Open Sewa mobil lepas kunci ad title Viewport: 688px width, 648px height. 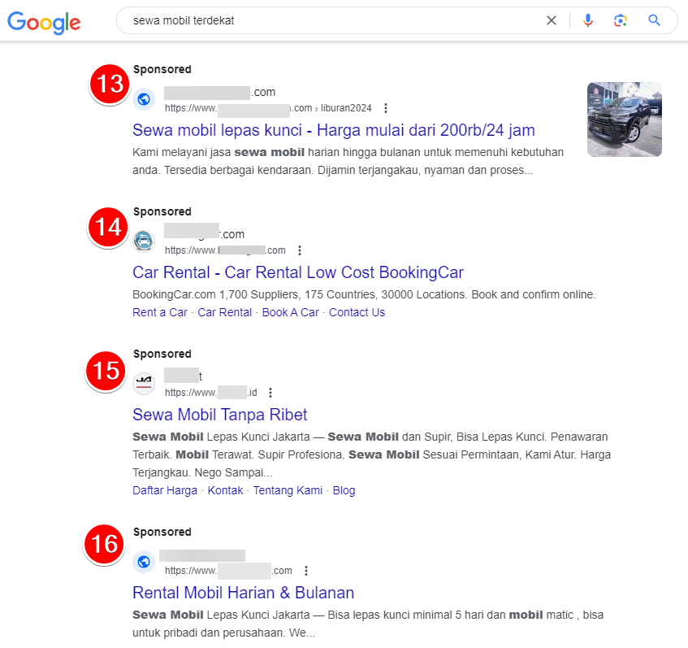334,130
